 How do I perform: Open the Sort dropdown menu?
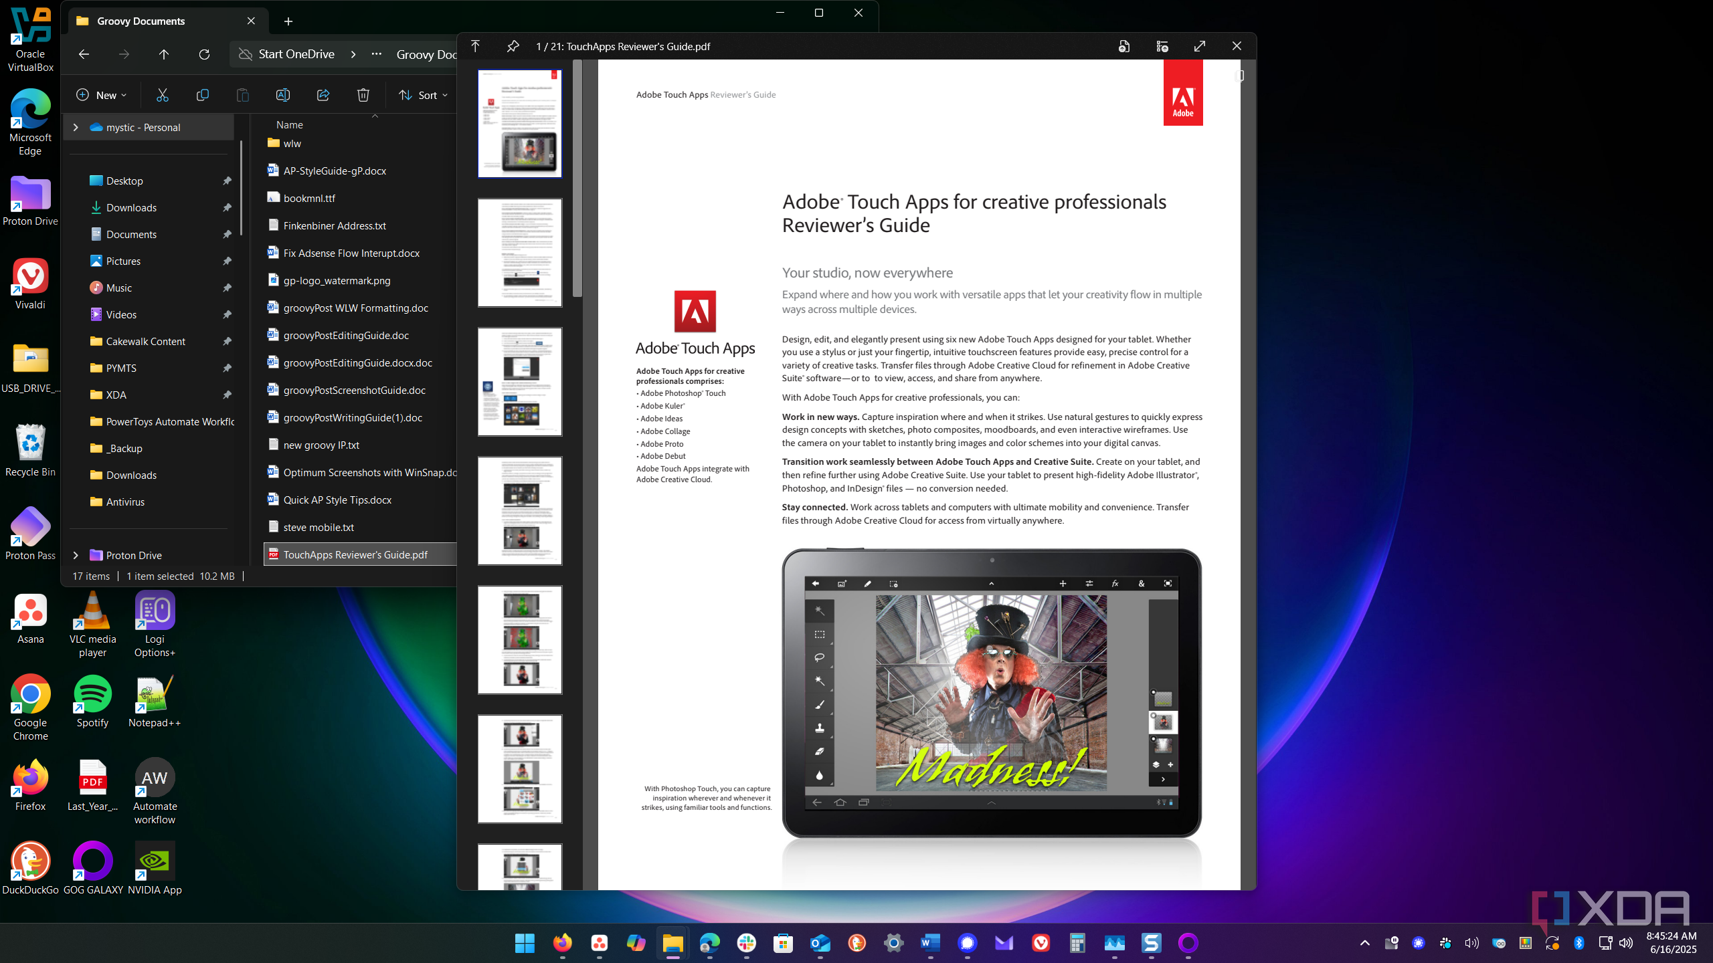coord(423,95)
